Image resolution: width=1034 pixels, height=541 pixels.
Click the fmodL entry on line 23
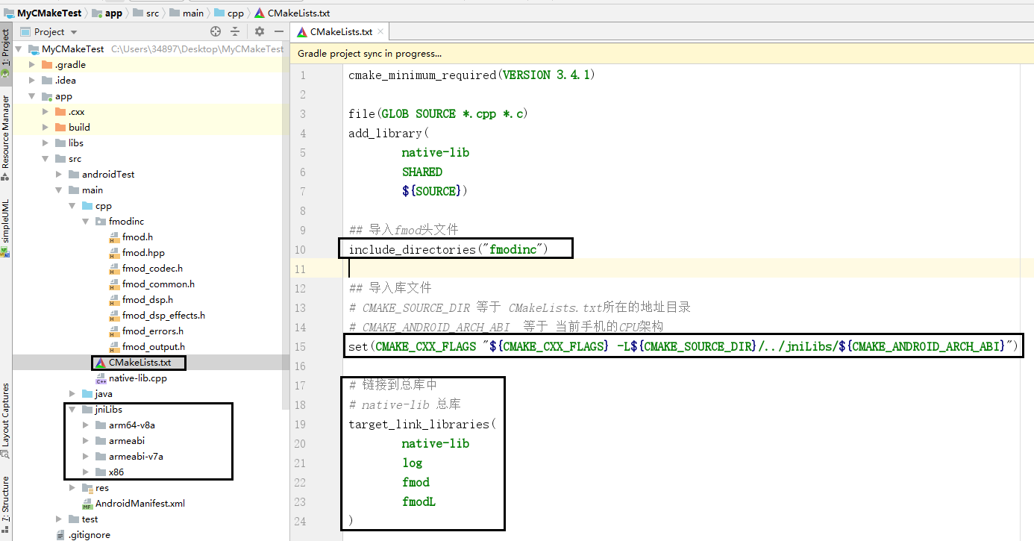click(x=419, y=501)
